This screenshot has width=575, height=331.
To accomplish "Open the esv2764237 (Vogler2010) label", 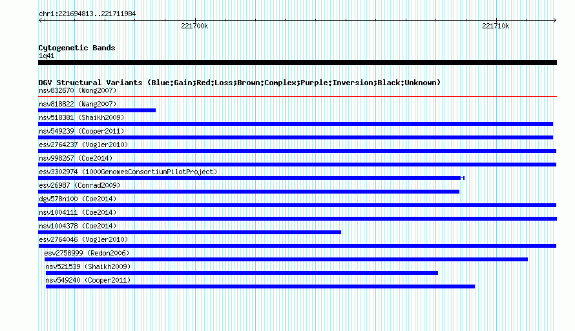I will (x=83, y=145).
